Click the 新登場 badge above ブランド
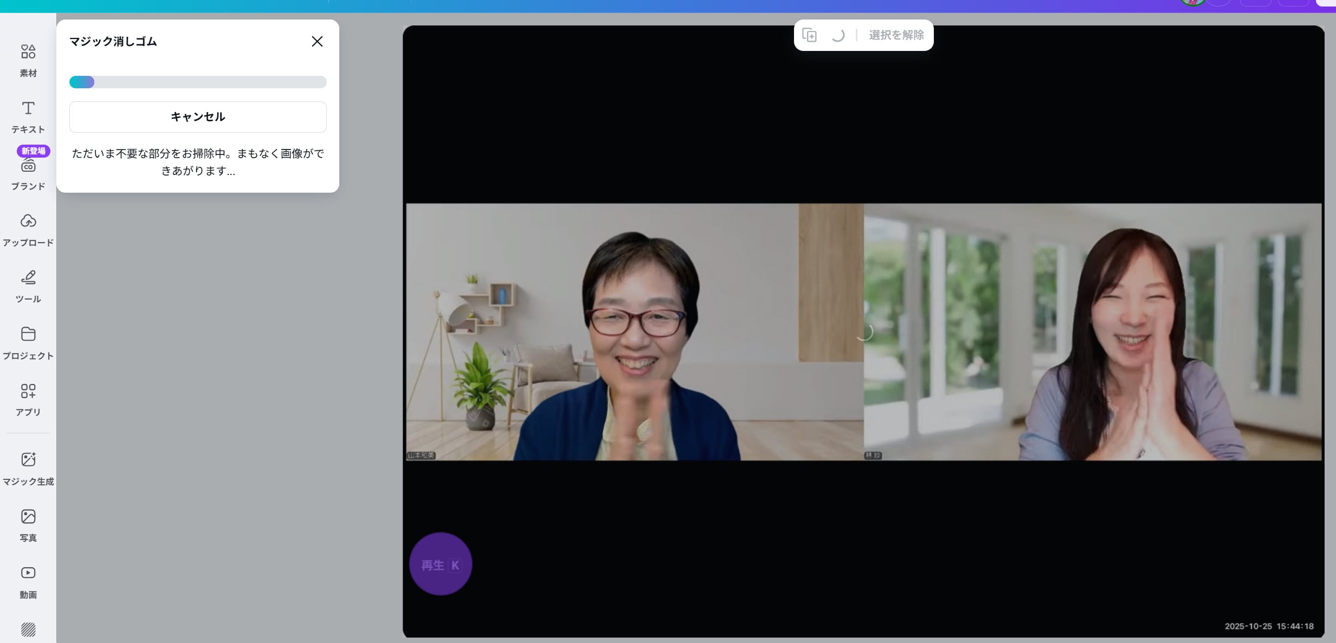1336x643 pixels. 34,151
